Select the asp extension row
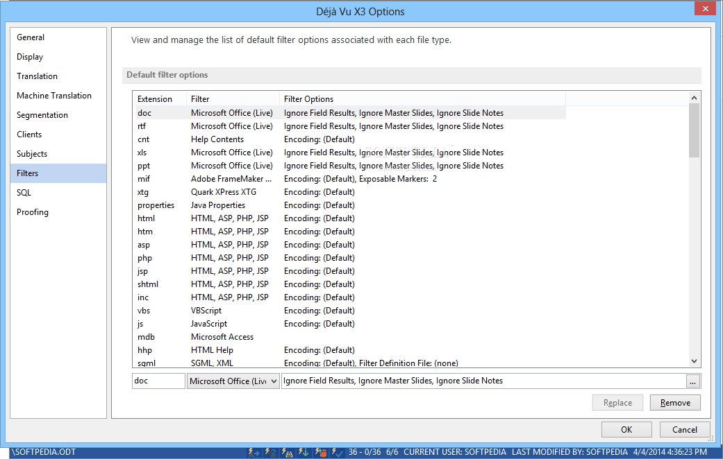This screenshot has width=723, height=459. pos(350,245)
